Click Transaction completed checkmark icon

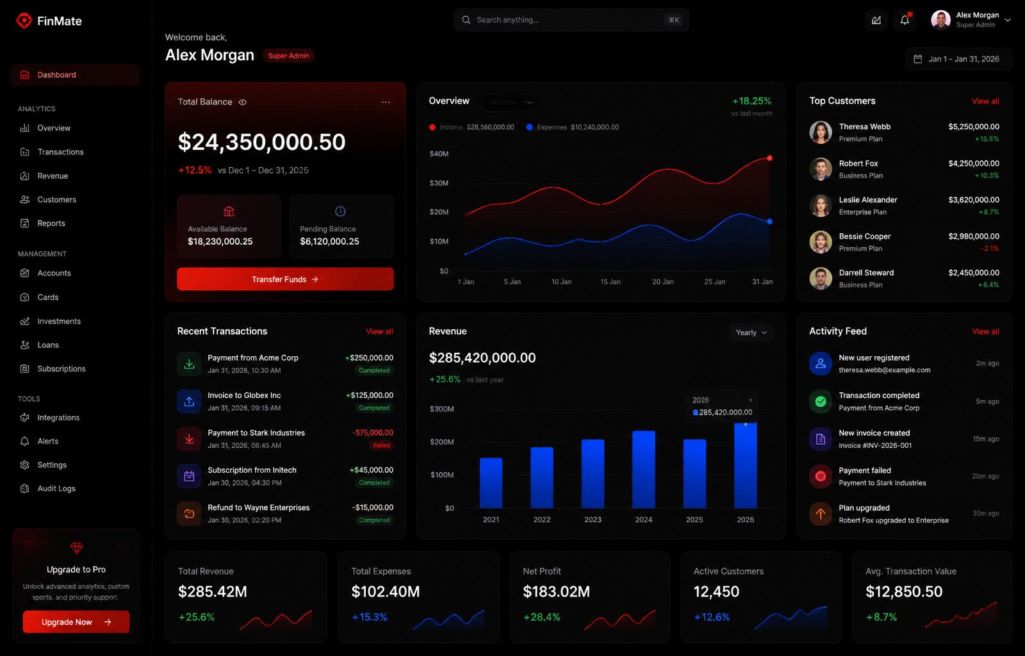[x=821, y=401]
